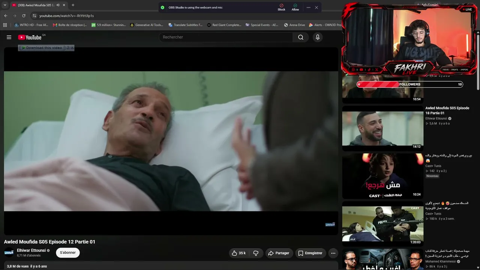View site information beside the URL

34,16
